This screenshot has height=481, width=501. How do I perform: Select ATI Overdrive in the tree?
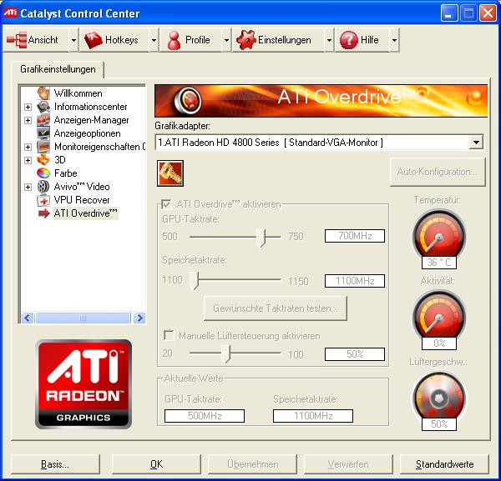coord(85,213)
